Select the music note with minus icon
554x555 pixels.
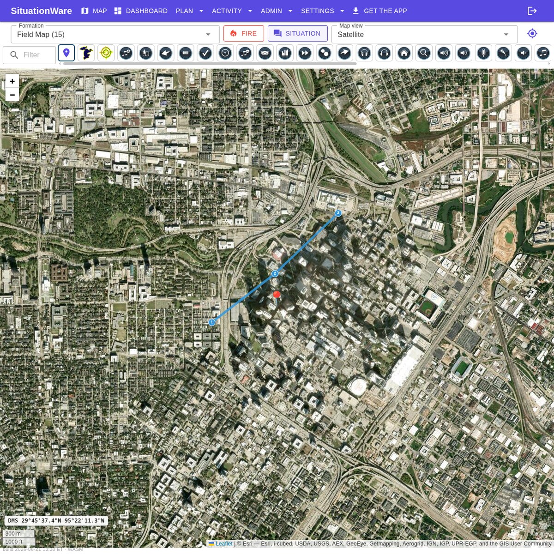pyautogui.click(x=245, y=53)
